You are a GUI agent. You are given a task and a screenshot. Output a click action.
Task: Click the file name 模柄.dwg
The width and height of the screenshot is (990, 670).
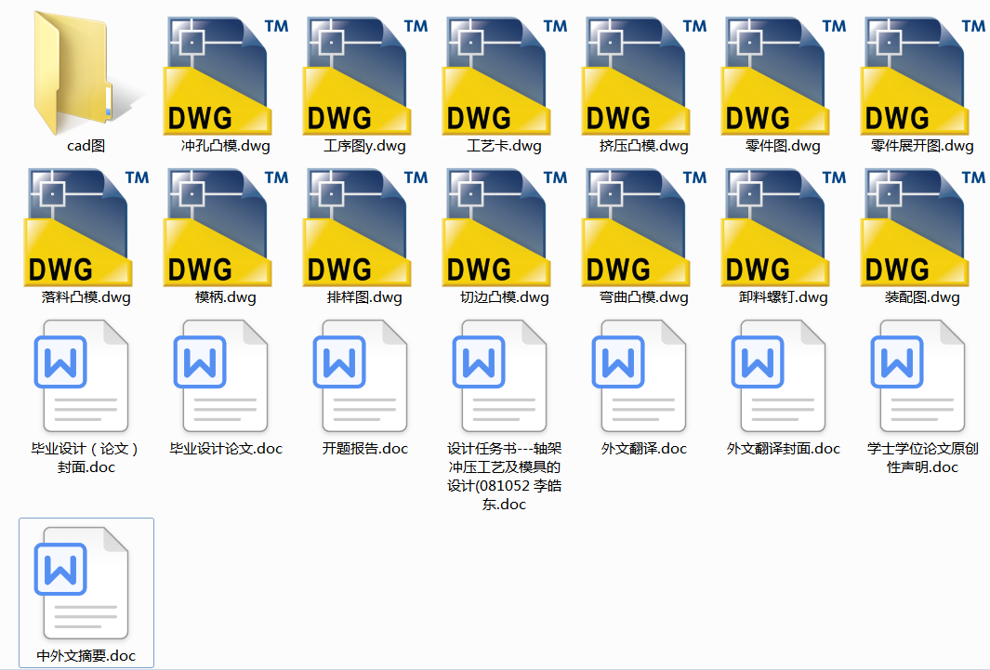click(x=225, y=297)
